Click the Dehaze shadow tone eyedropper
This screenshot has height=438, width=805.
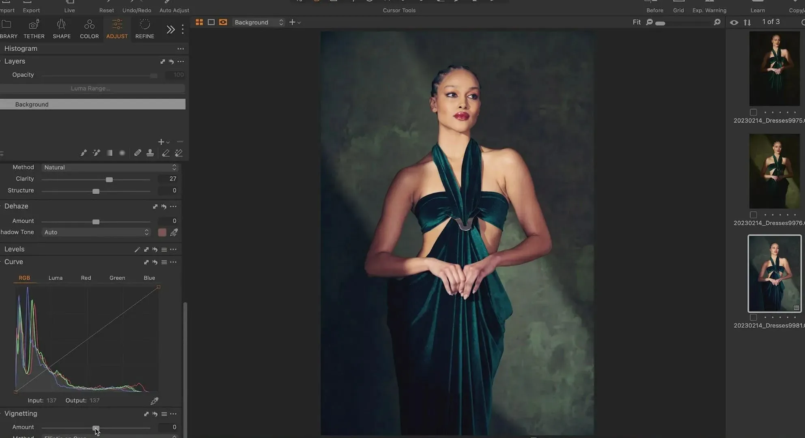click(x=174, y=232)
